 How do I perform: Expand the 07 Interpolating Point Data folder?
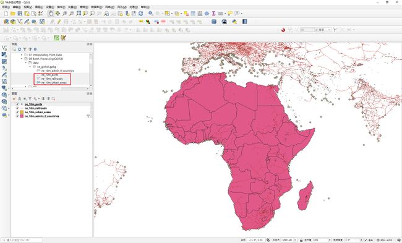pos(22,55)
